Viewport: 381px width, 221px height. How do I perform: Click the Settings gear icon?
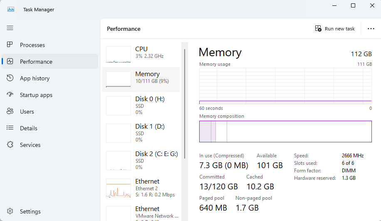click(x=10, y=211)
